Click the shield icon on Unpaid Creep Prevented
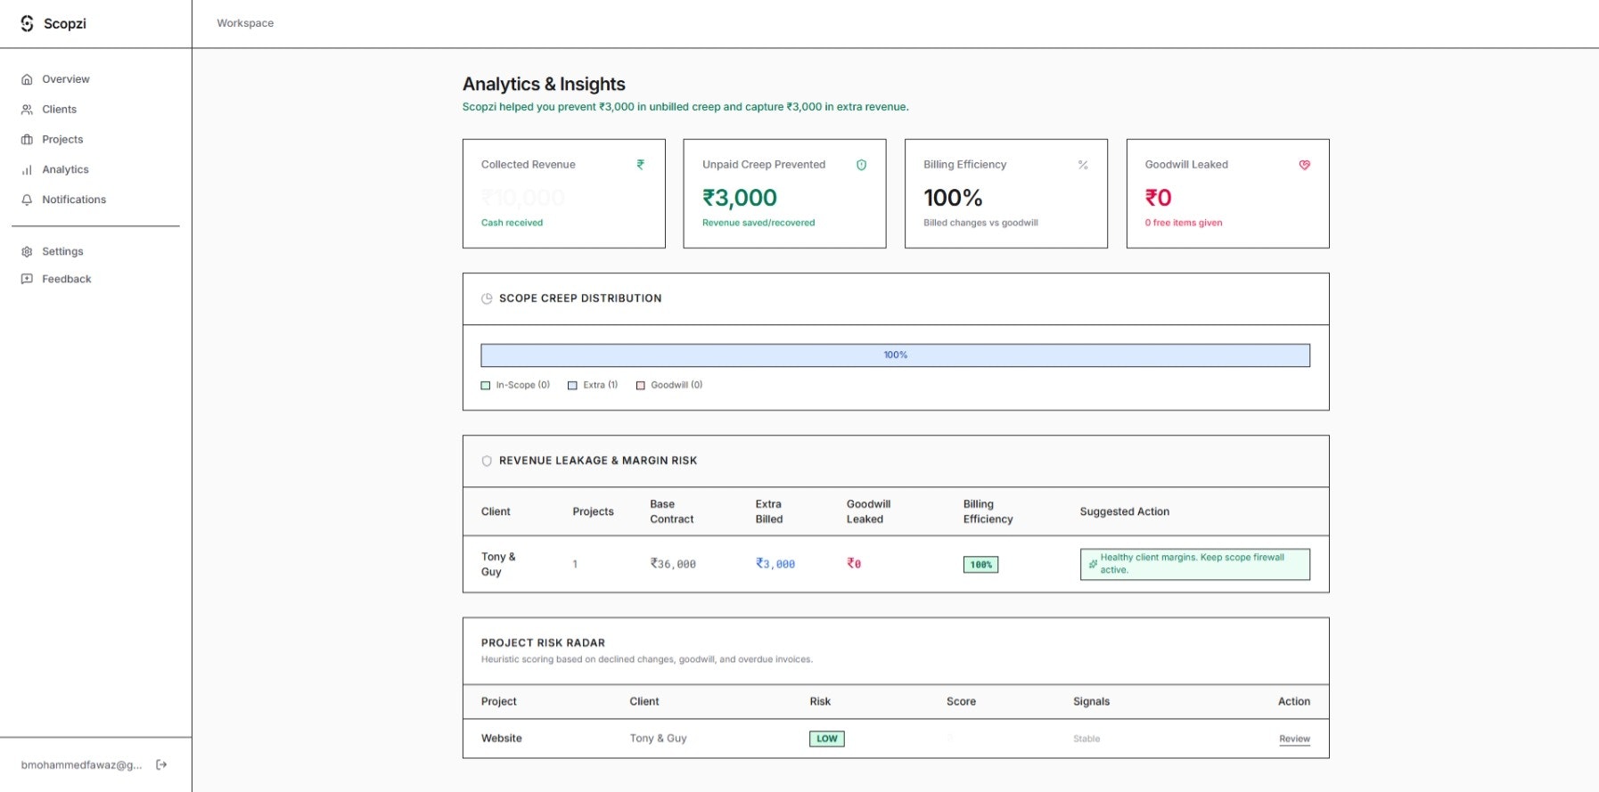This screenshot has height=792, width=1599. click(x=861, y=165)
